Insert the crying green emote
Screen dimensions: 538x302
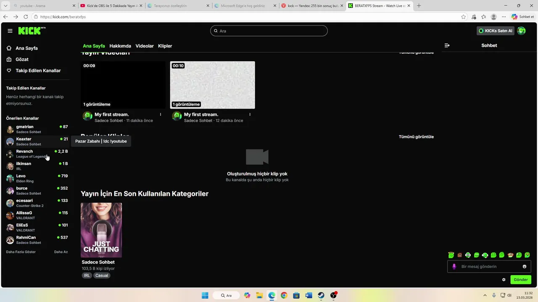point(527,255)
